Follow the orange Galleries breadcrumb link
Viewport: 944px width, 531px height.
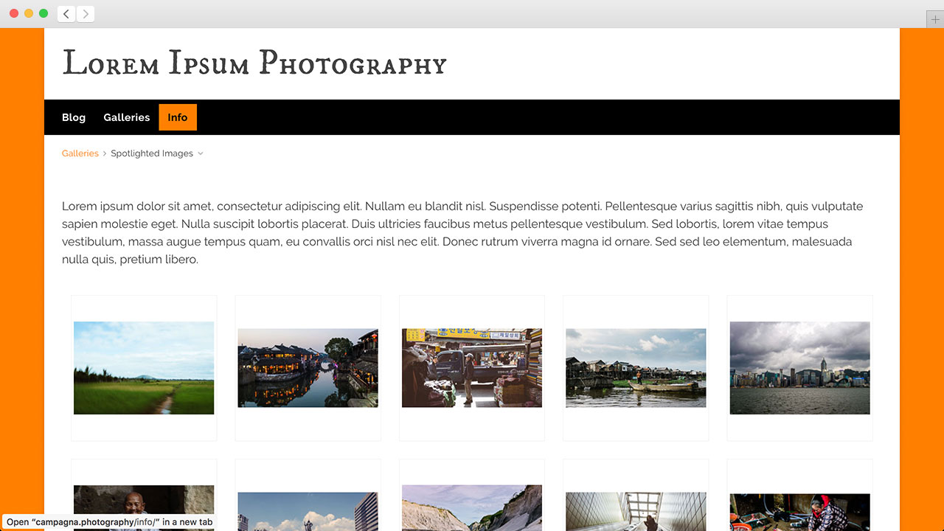point(80,153)
